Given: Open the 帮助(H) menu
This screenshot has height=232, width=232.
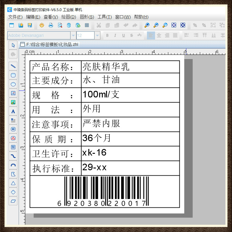Looking at the screenshot, I should click(x=141, y=17).
